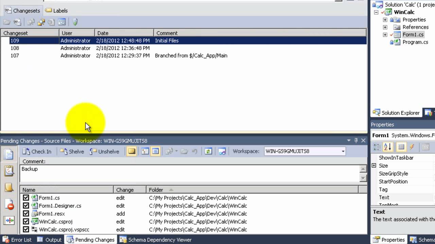
Task: Select the StartPosition property
Action: [x=393, y=181]
